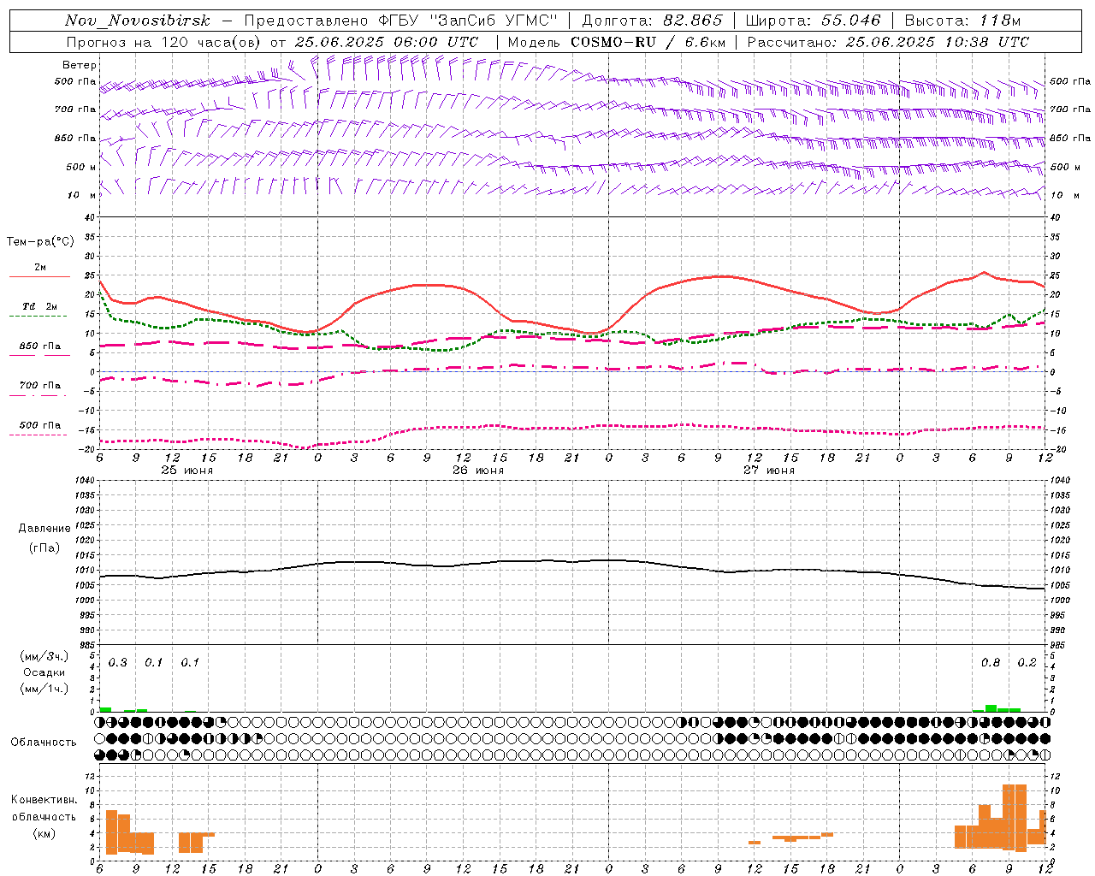Click the black pressure curve
The width and height of the screenshot is (1095, 876).
571,562
